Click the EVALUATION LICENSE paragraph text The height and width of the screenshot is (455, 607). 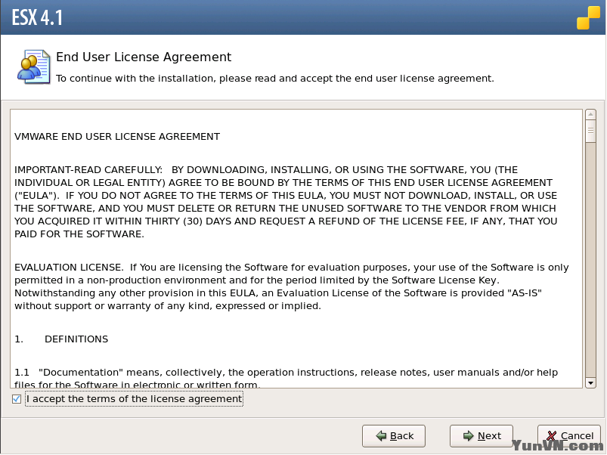click(291, 287)
